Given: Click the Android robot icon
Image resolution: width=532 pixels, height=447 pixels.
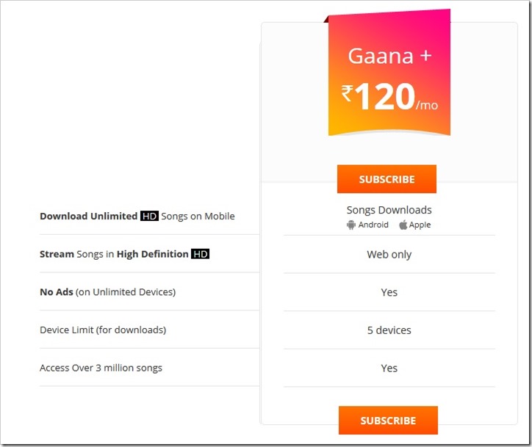Looking at the screenshot, I should 351,225.
